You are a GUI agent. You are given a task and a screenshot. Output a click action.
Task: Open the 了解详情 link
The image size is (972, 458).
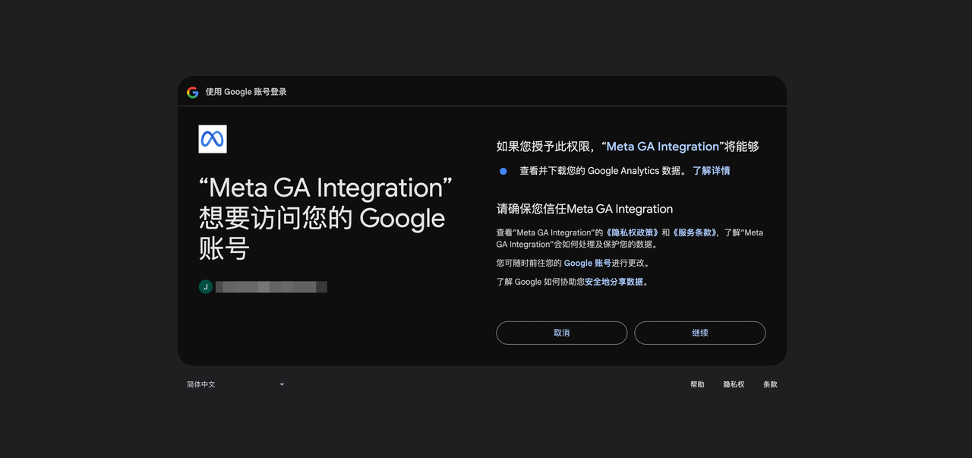click(x=711, y=171)
